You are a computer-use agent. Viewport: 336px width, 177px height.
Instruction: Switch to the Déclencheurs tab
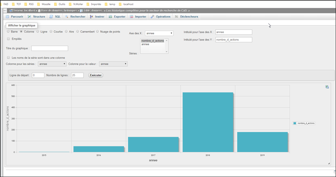pyautogui.click(x=186, y=17)
